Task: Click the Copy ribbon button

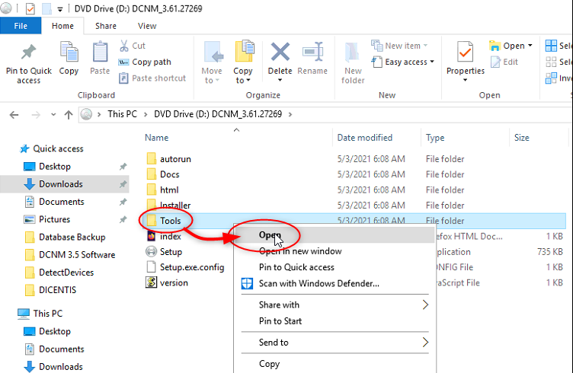Action: point(69,59)
